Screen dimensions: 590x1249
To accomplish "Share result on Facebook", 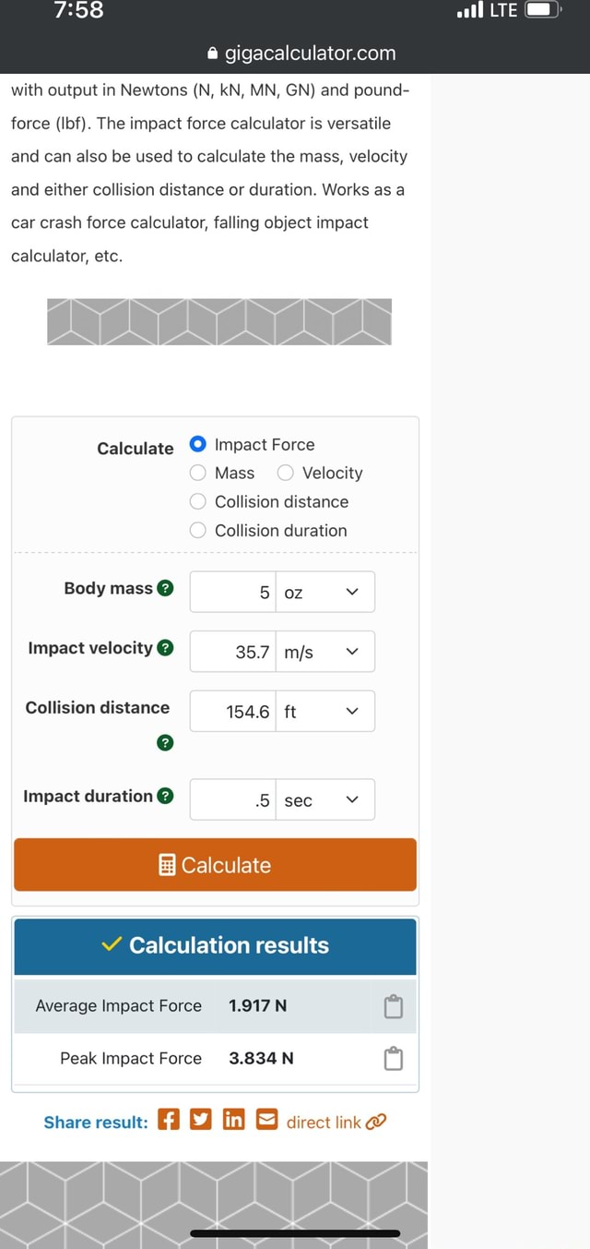I will pyautogui.click(x=169, y=1121).
